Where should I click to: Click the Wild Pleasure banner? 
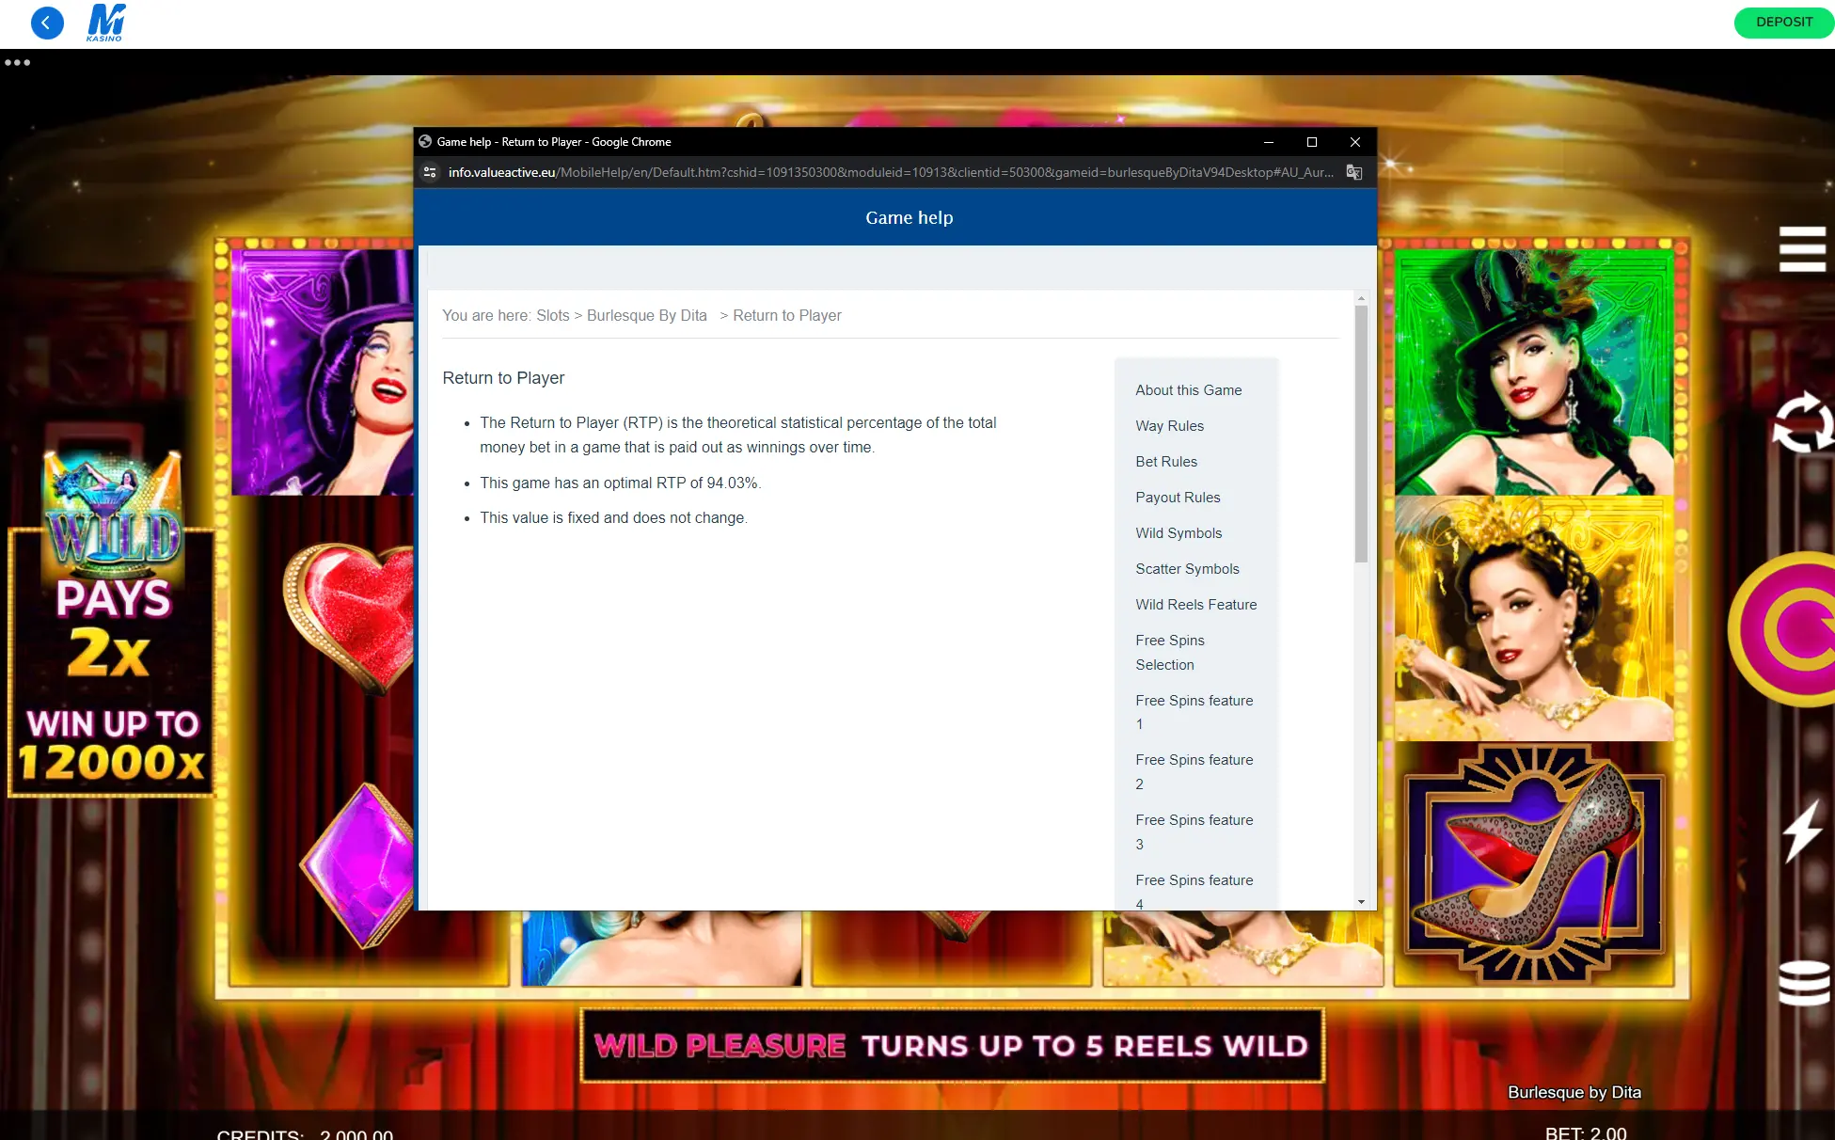(952, 1046)
